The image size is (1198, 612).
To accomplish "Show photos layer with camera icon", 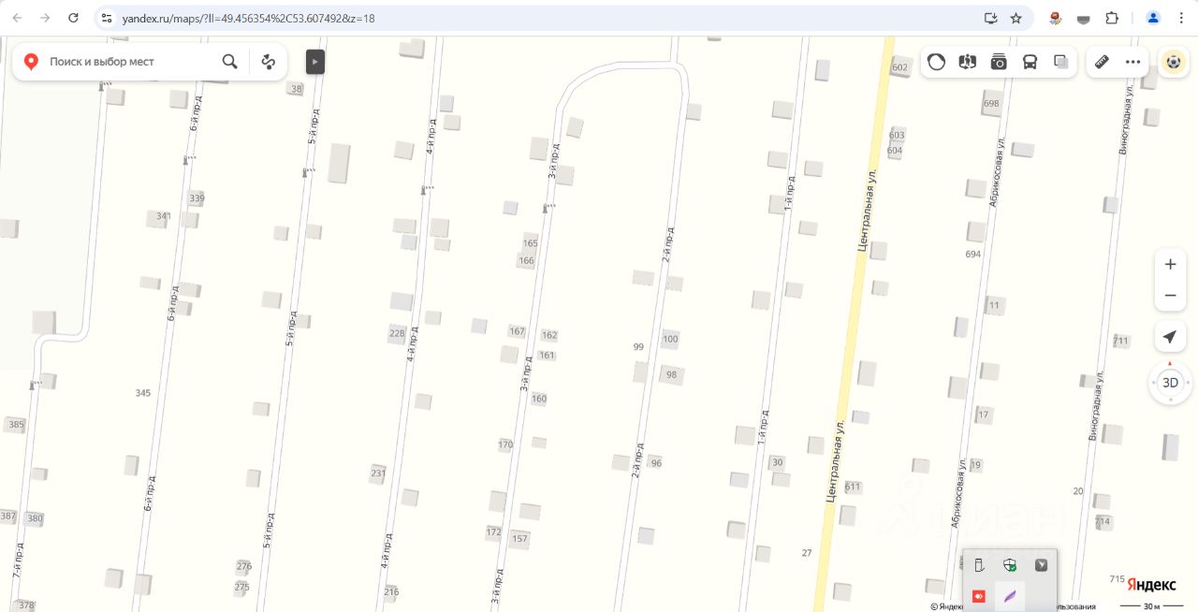I will tap(999, 62).
